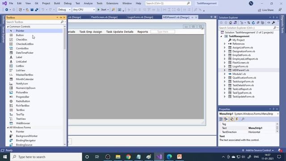The width and height of the screenshot is (286, 161).
Task: Open the Start button dropdown arrow
Action: click(x=108, y=10)
